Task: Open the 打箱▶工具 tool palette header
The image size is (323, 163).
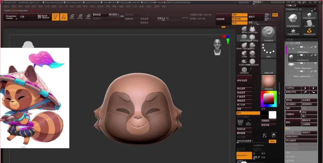Action: [x=301, y=5]
